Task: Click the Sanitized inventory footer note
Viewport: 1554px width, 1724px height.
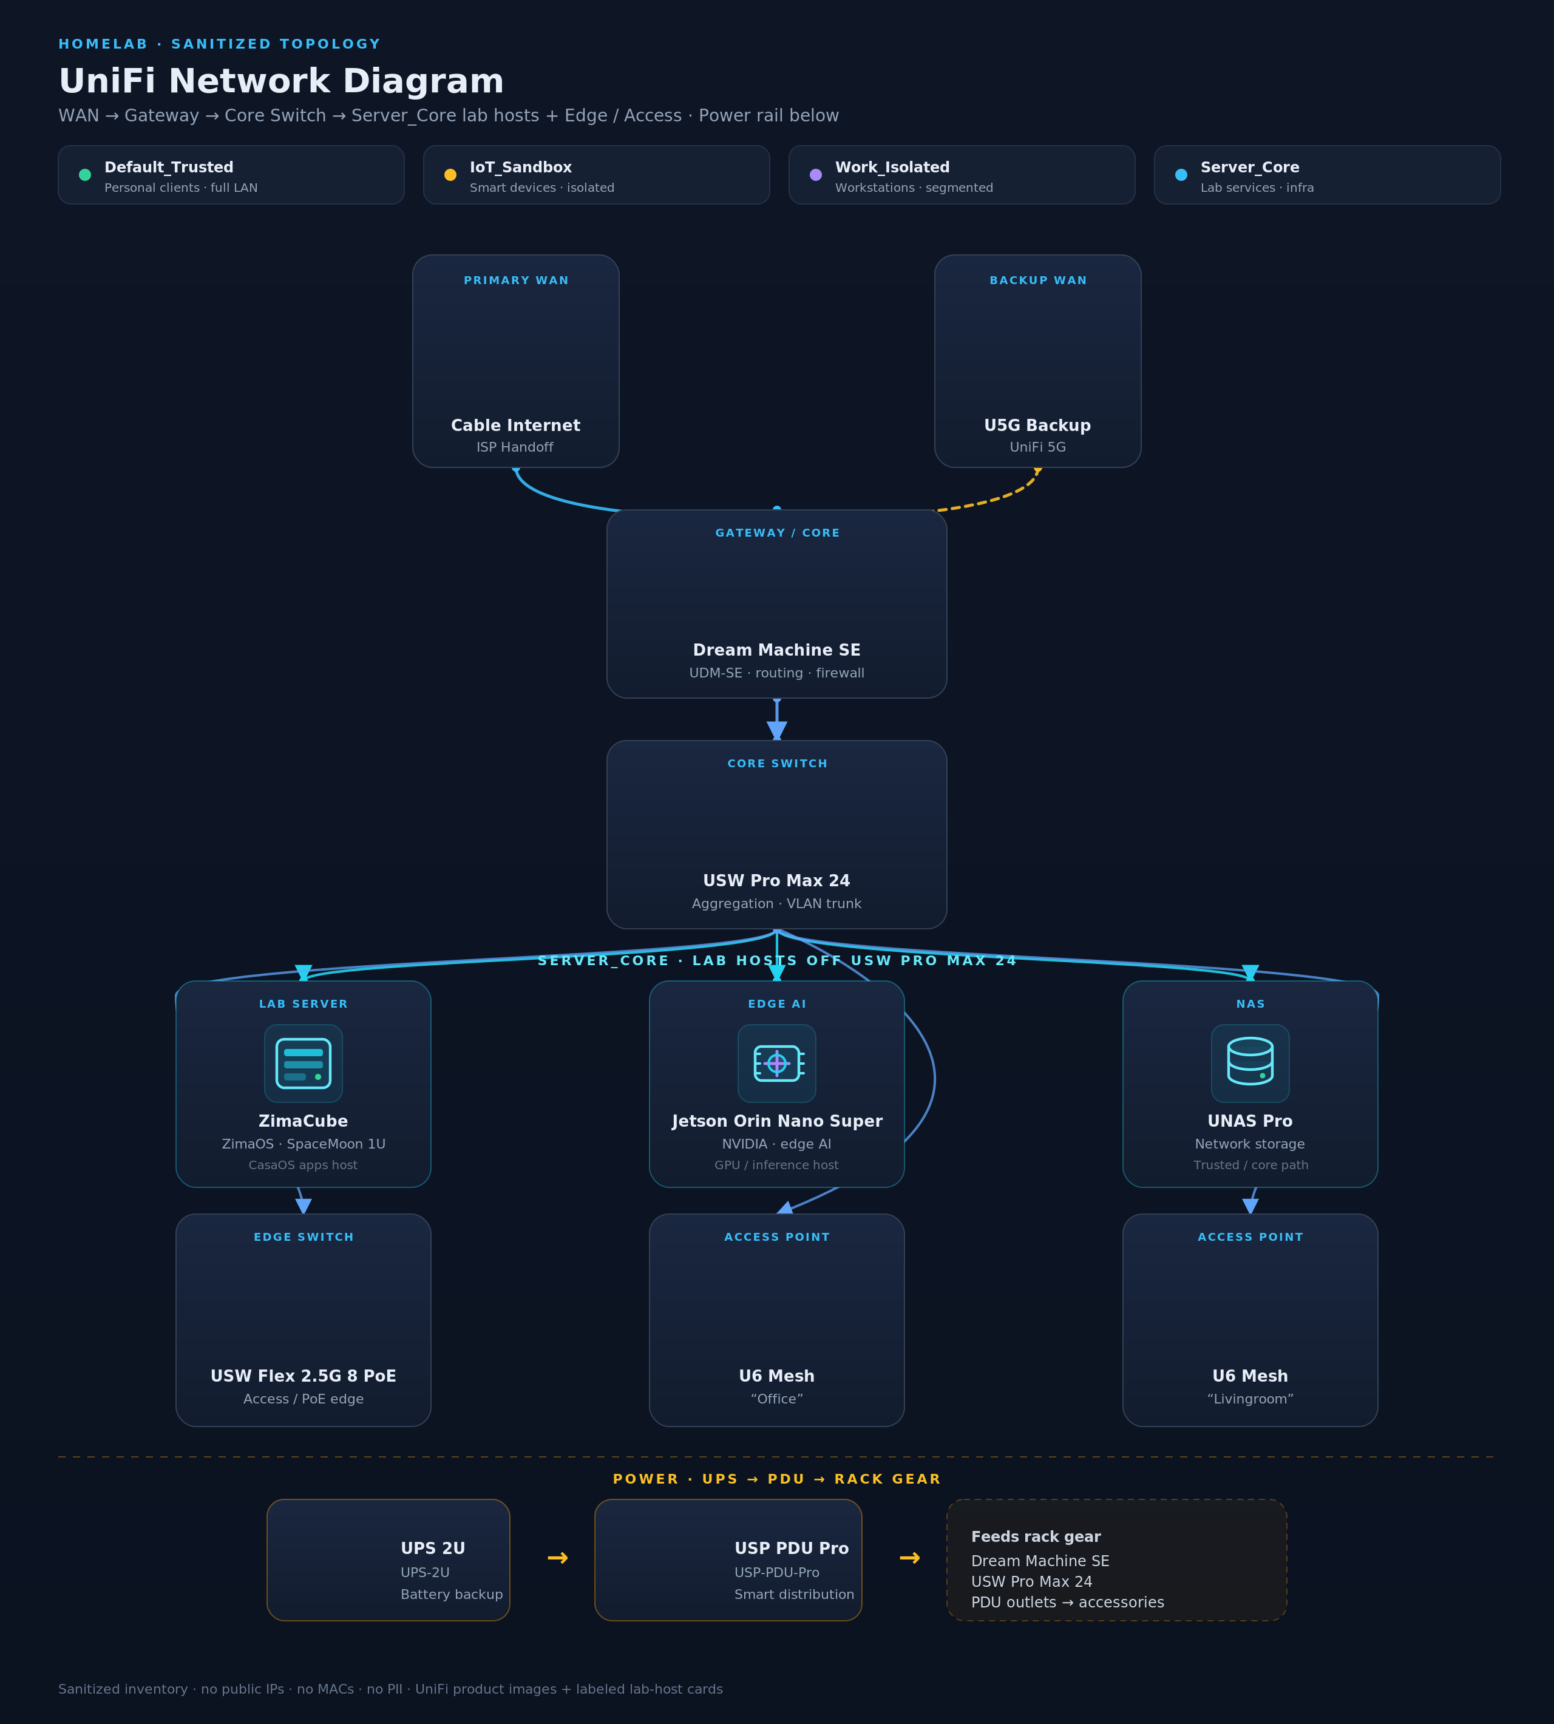Action: (x=390, y=1689)
